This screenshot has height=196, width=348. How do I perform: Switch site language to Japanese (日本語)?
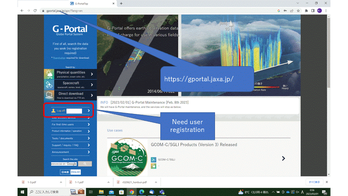tap(65, 172)
